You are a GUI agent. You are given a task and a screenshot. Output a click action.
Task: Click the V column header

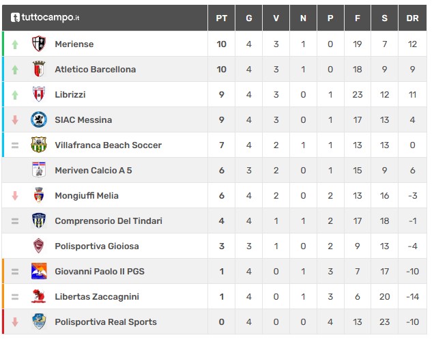coord(276,18)
